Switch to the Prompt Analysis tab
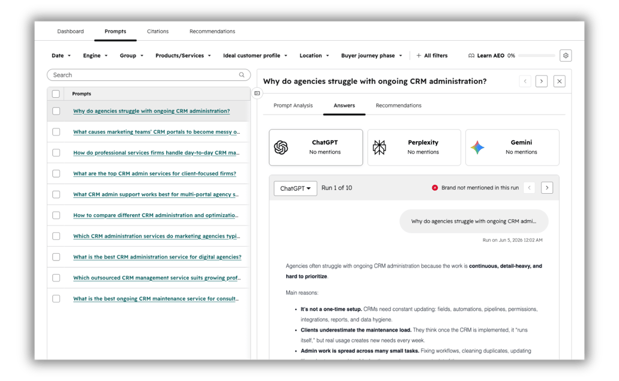The image size is (619, 381). 293,106
